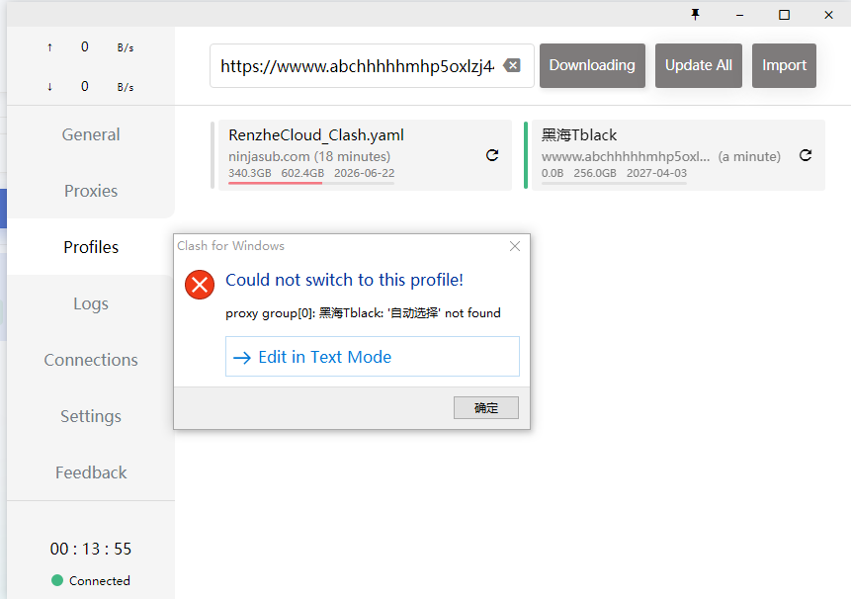Image resolution: width=851 pixels, height=599 pixels.
Task: Clear the profile URL with backspace icon
Action: [511, 65]
